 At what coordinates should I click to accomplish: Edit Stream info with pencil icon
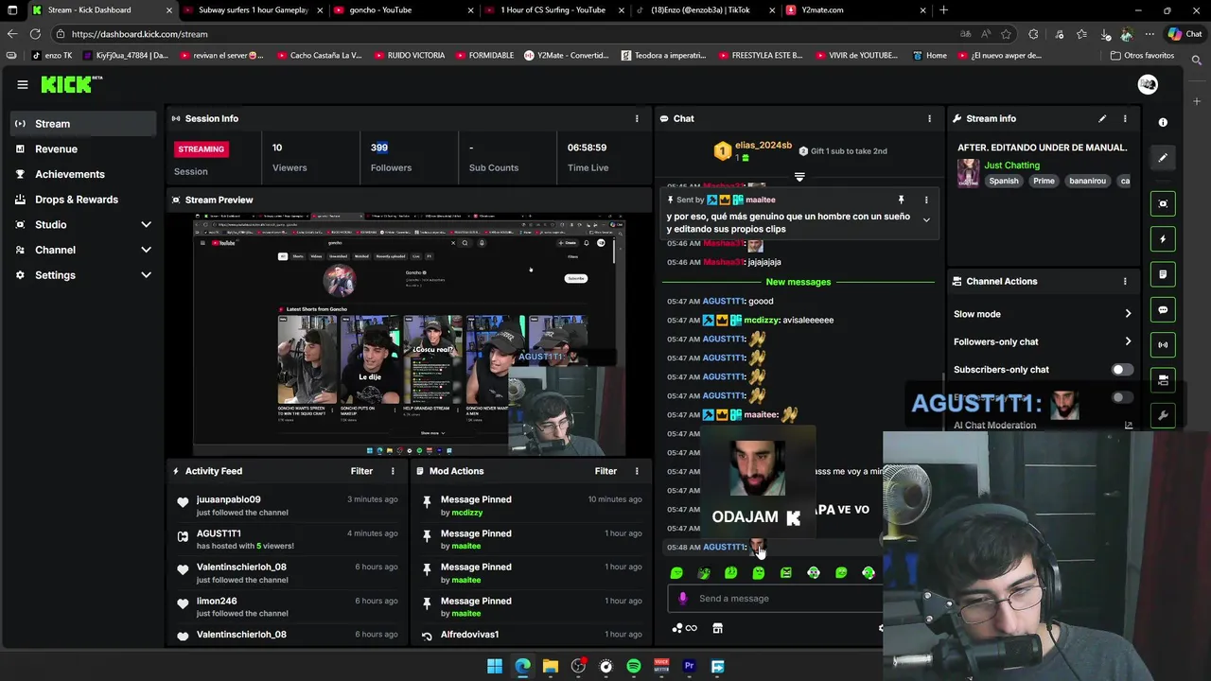tap(1102, 118)
